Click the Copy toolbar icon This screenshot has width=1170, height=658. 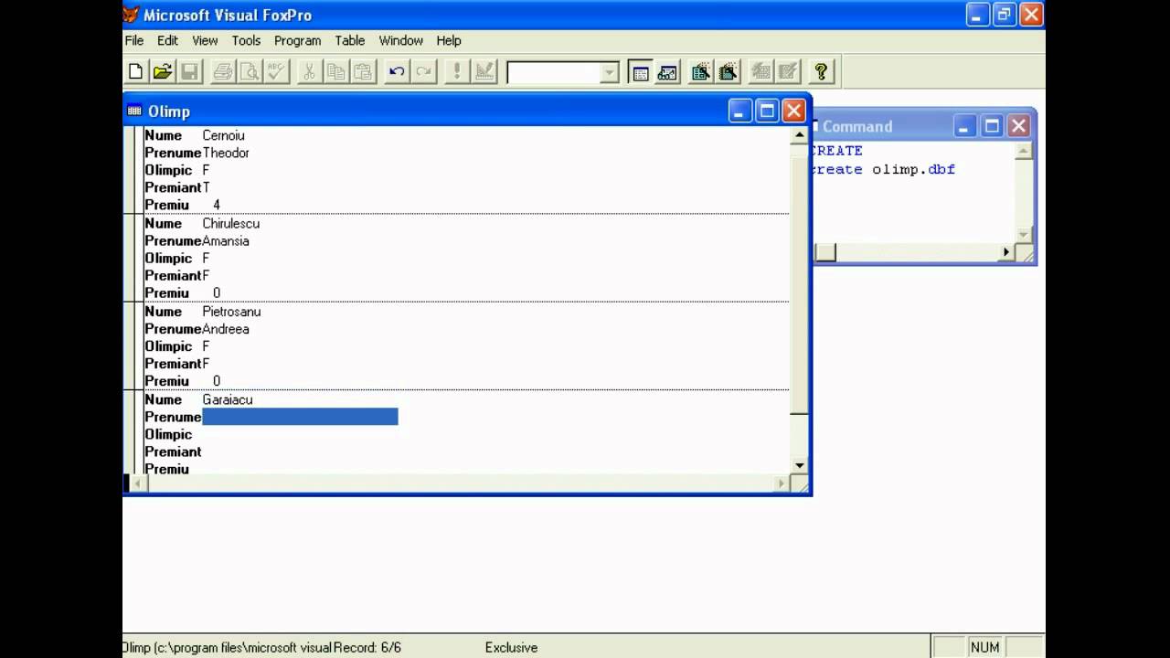336,72
